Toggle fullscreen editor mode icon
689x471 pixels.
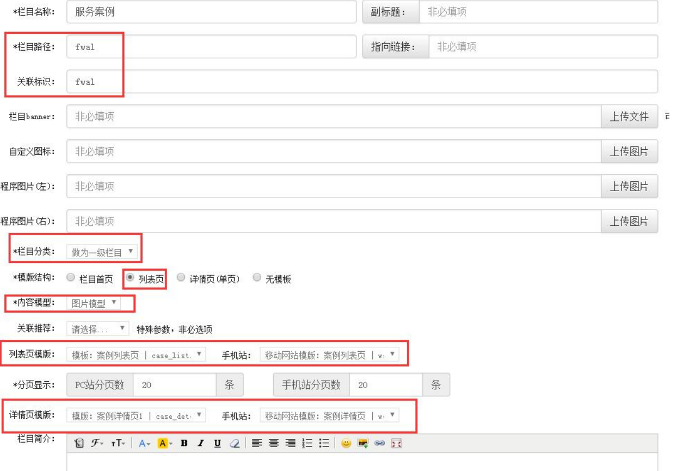[396, 443]
